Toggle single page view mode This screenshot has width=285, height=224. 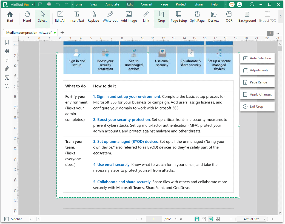tap(197, 219)
